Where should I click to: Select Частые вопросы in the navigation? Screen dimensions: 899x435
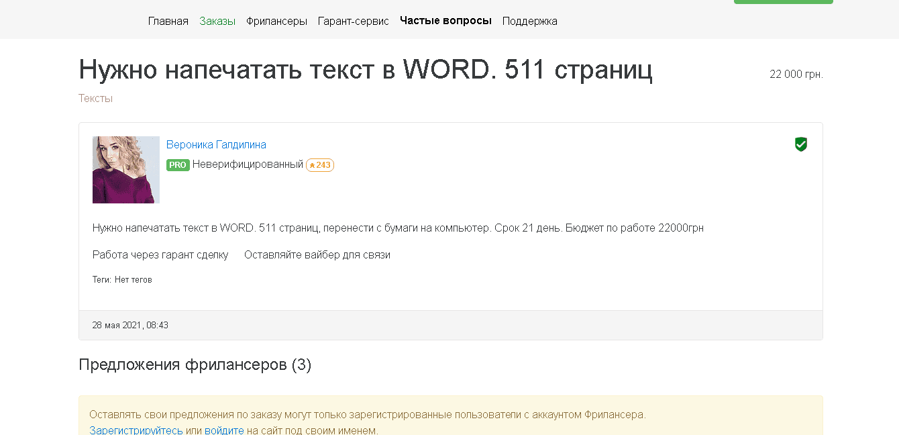(445, 21)
